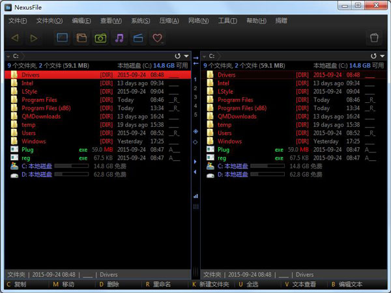
Task: Select Users folder in right panel
Action: point(294,133)
